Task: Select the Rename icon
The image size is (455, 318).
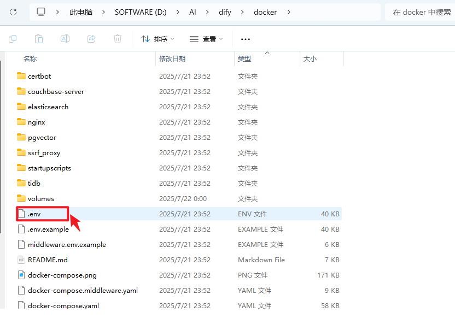Action: click(x=65, y=39)
